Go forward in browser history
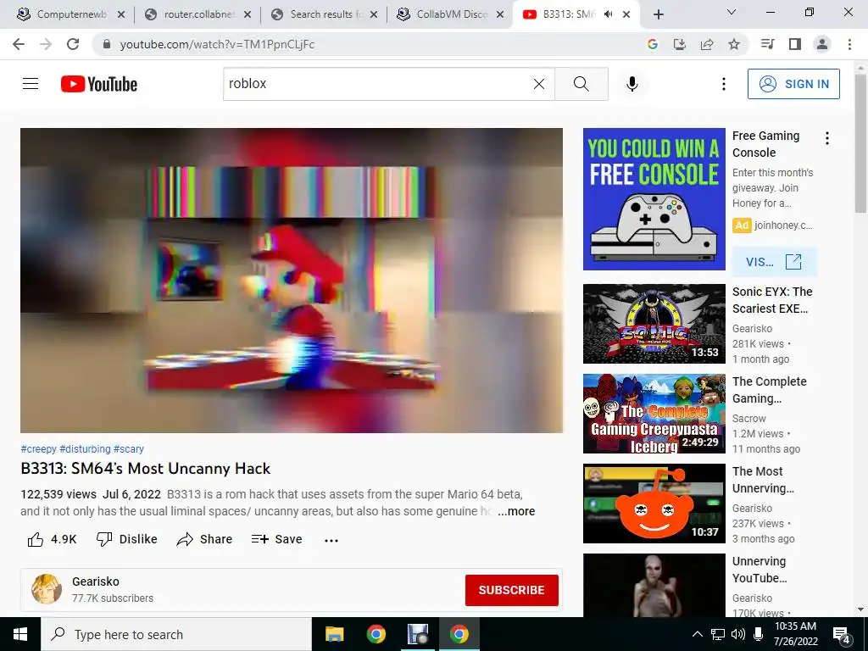Screen dimensions: 868x651 coord(46,44)
